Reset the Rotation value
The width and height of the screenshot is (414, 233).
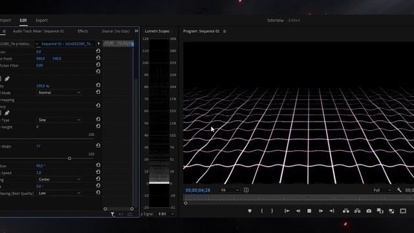click(x=98, y=51)
